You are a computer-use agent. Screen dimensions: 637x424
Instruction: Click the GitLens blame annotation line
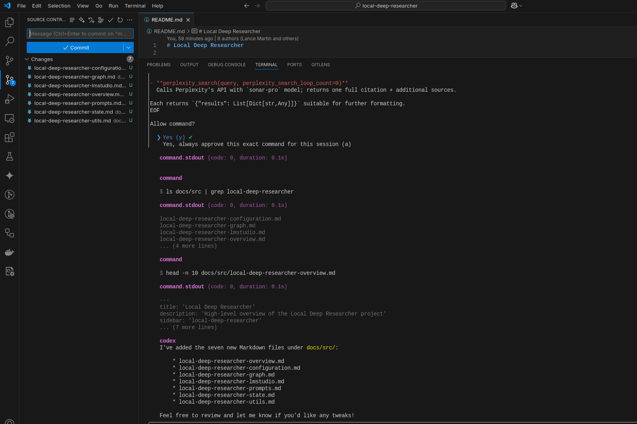coord(233,39)
